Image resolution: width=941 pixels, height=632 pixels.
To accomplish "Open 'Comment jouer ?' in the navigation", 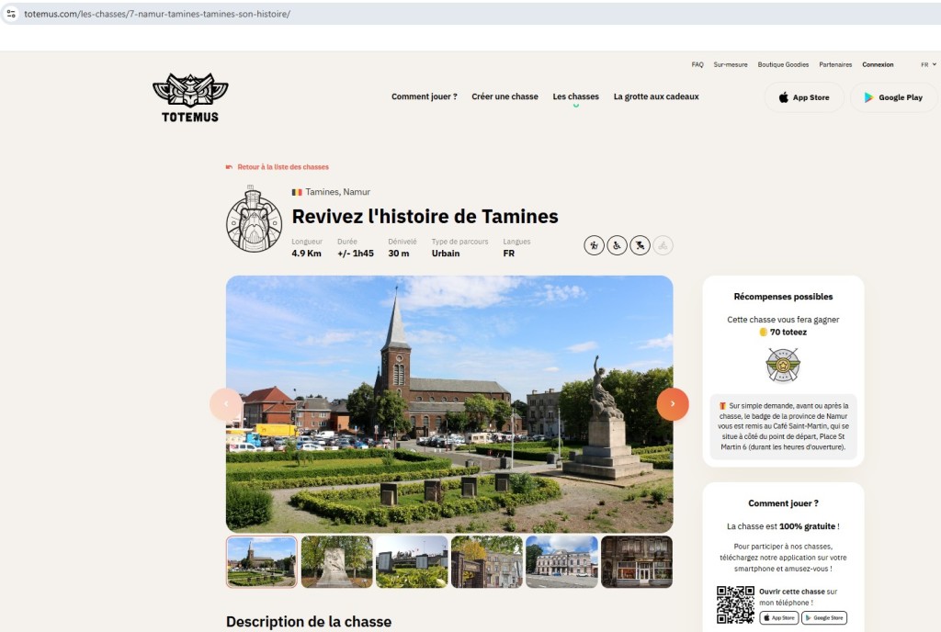I will point(424,96).
